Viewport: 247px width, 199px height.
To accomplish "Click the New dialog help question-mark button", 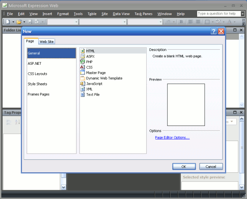I will pos(214,31).
